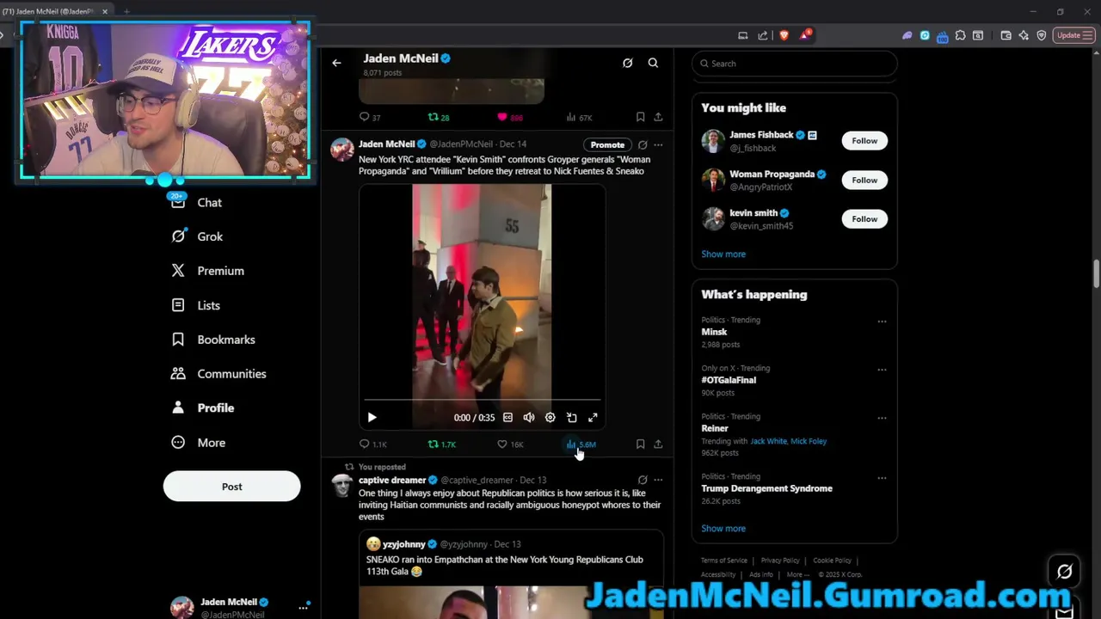1101x619 pixels.
Task: Like the post with 16K likes
Action: 510,444
